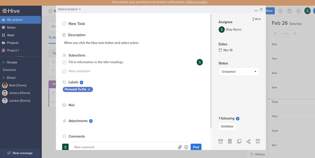Viewport: 315px width, 158px height.
Task: Go to next day in calendar
Action: click(x=295, y=34)
